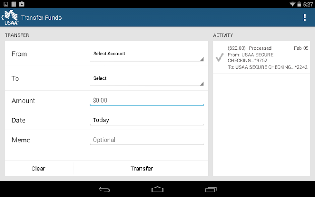The height and width of the screenshot is (197, 315).
Task: Open the three-dot overflow menu
Action: coord(305,18)
